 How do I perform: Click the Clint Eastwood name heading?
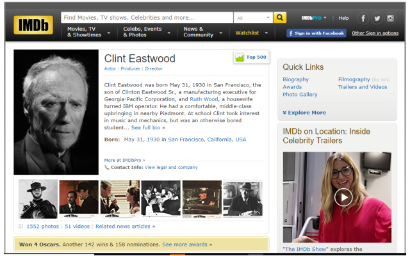pyautogui.click(x=140, y=58)
